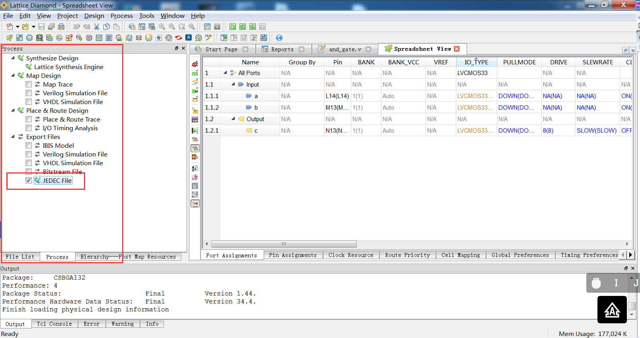Check Verilog Simulation File under Export Files
640x338 pixels.
(29, 154)
